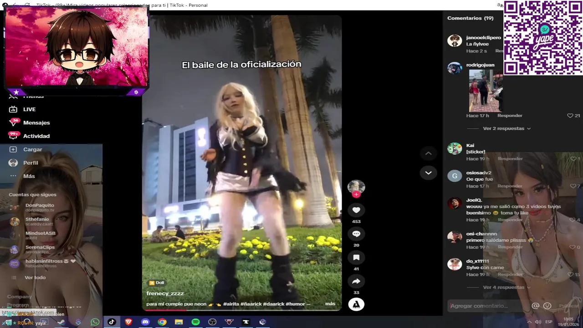Expand followed accounts with Ver todo
This screenshot has height=328, width=583.
[x=35, y=277]
